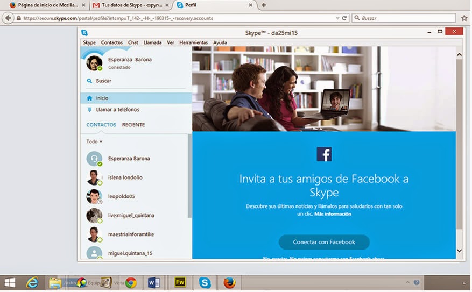472x292 pixels.
Task: Open the Ayuda menu
Action: pyautogui.click(x=220, y=42)
